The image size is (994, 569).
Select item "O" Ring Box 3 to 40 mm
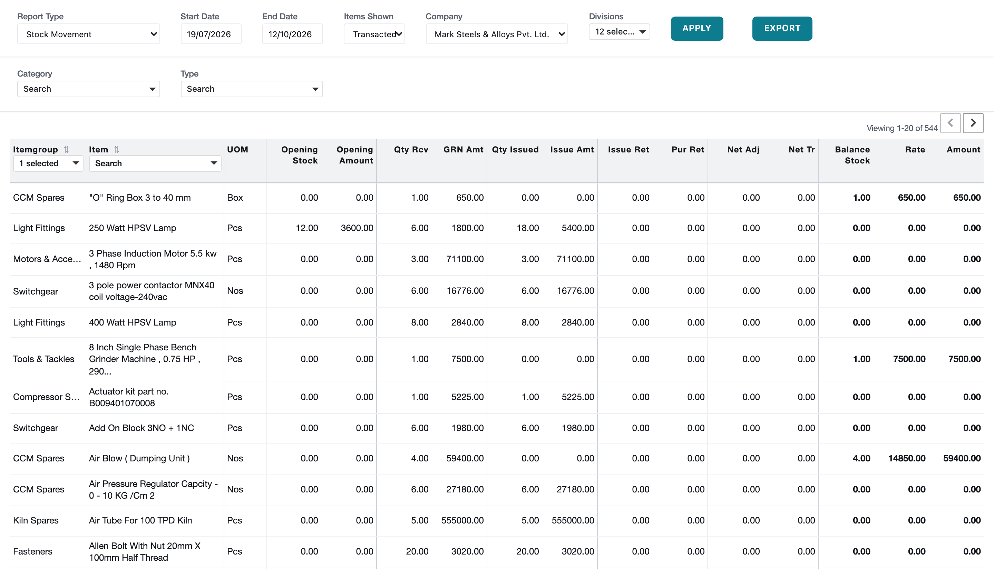[140, 198]
